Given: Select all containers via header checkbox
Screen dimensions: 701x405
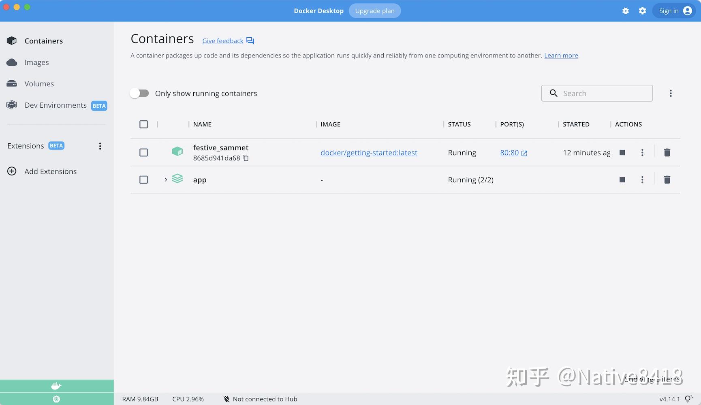Looking at the screenshot, I should [143, 124].
